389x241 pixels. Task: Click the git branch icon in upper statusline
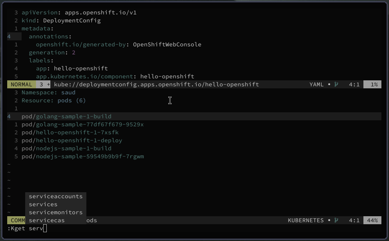[x=336, y=84]
